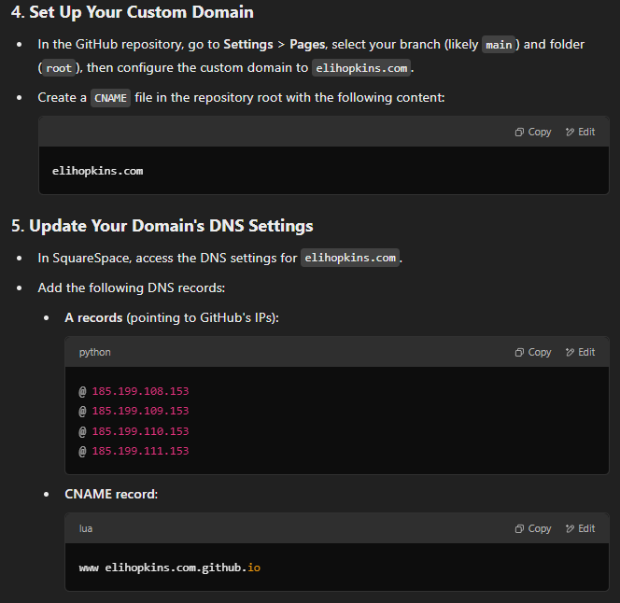620x603 pixels.
Task: Click the copy icon in the lua block
Action: (x=519, y=528)
